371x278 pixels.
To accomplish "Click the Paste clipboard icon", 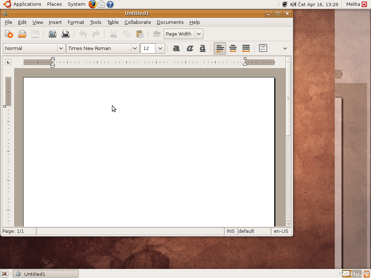I will pyautogui.click(x=139, y=34).
